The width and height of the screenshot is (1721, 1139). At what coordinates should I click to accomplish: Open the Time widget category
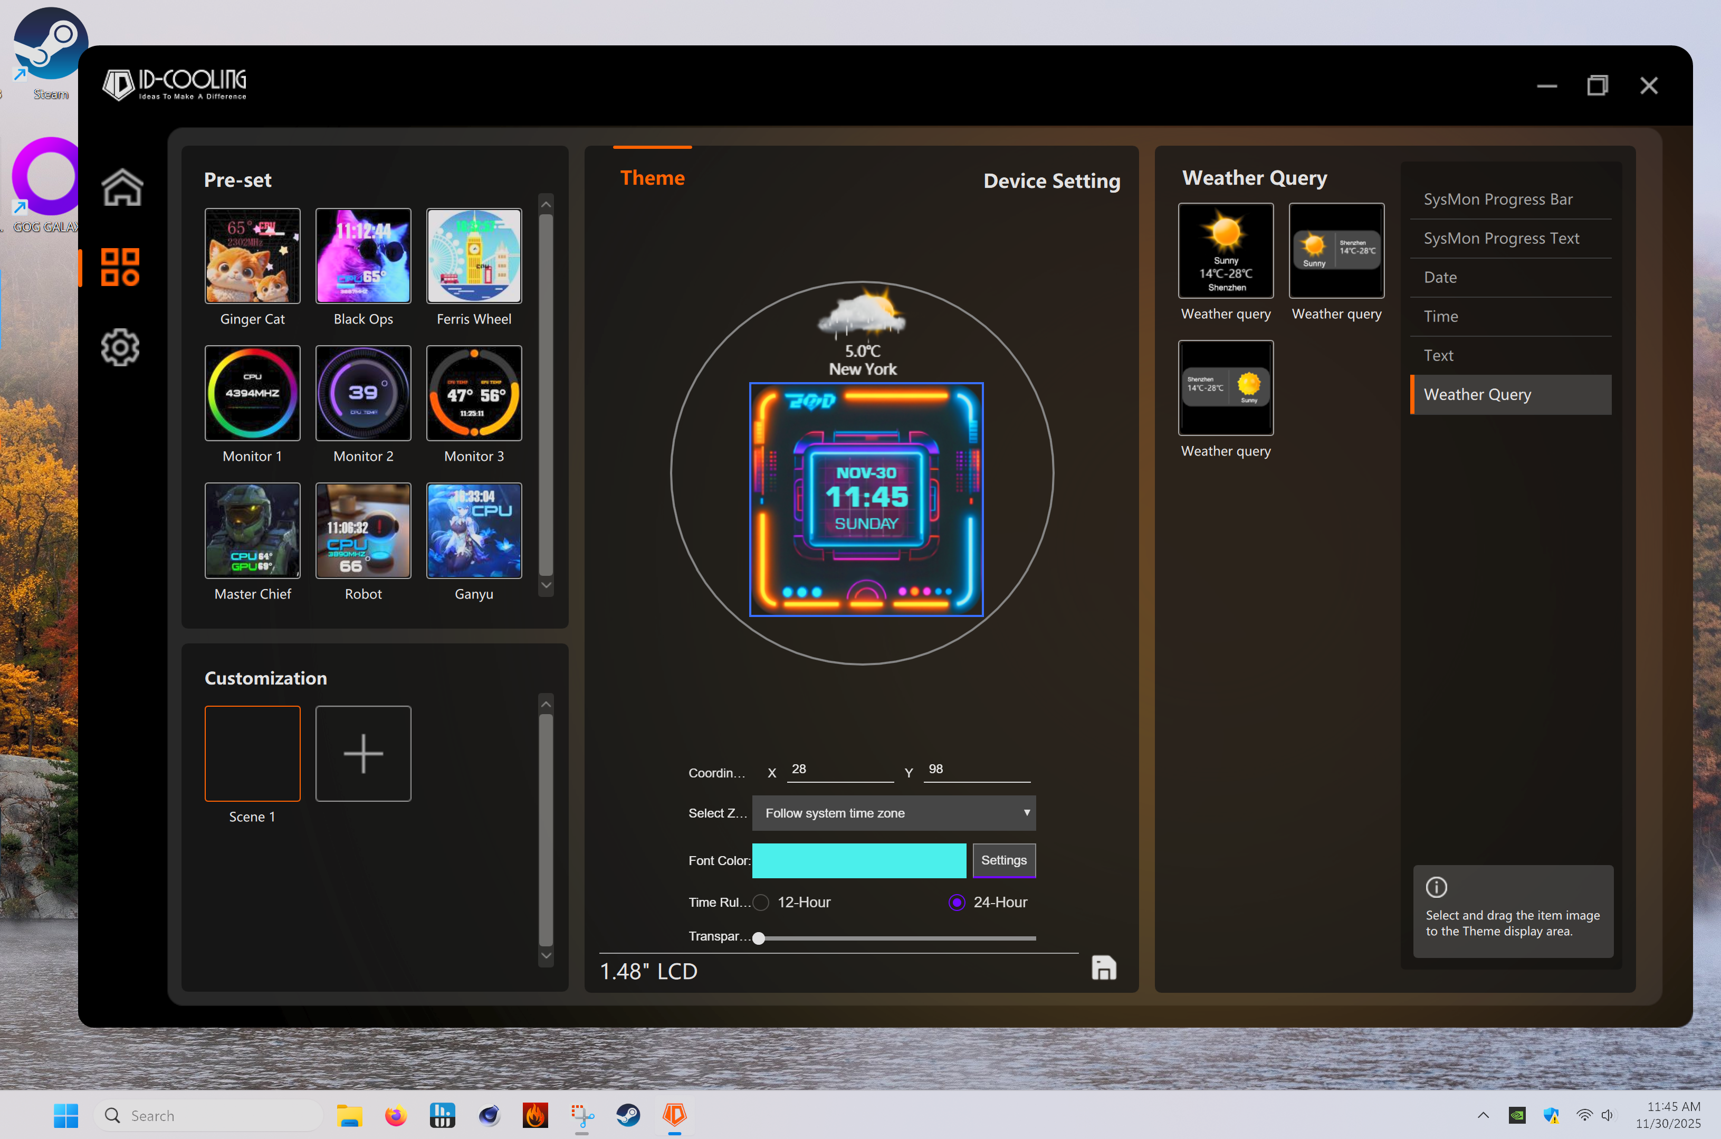(x=1441, y=316)
